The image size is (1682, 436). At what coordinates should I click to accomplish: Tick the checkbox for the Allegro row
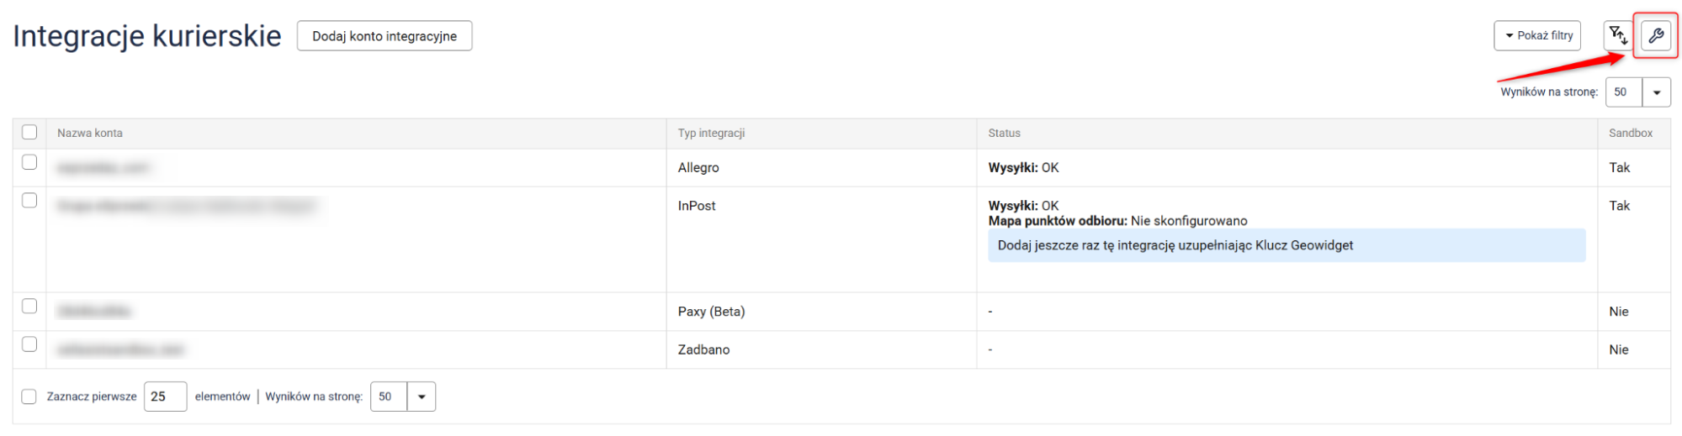(29, 162)
